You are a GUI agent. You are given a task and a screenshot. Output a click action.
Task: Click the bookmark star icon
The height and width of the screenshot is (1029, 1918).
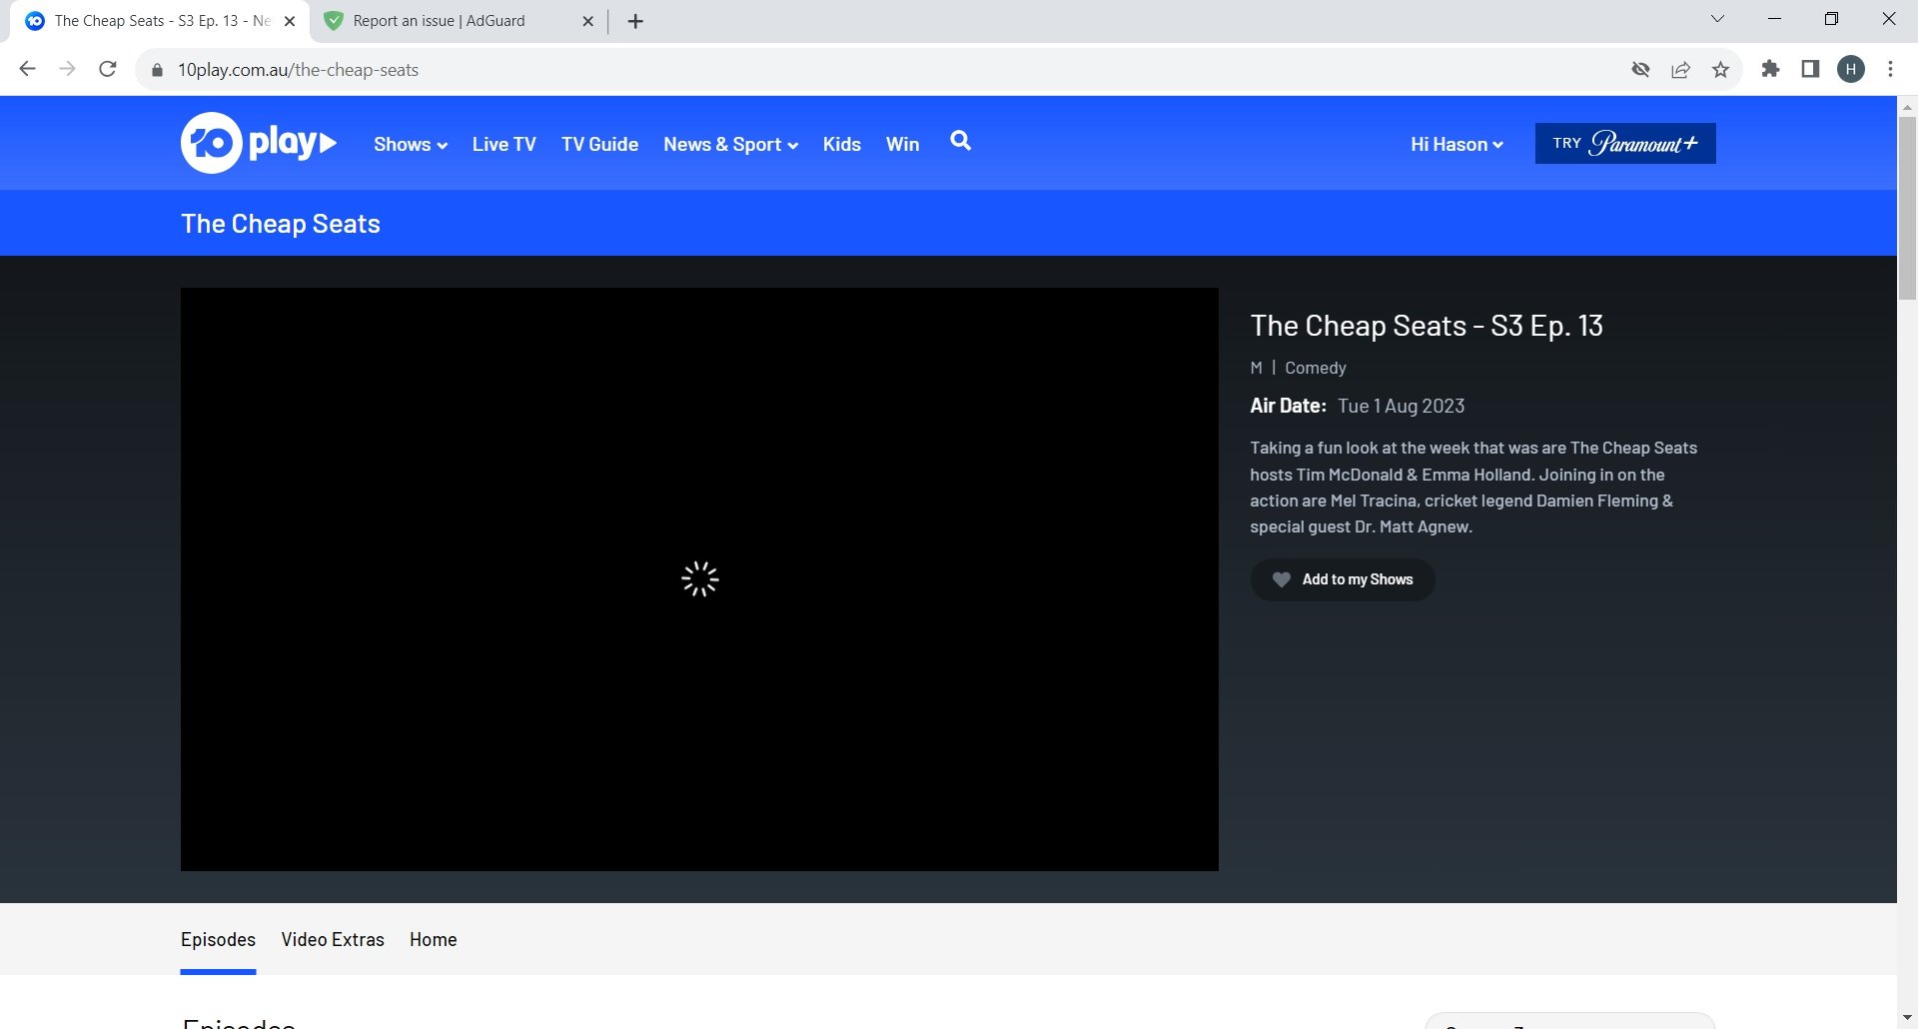tap(1720, 70)
